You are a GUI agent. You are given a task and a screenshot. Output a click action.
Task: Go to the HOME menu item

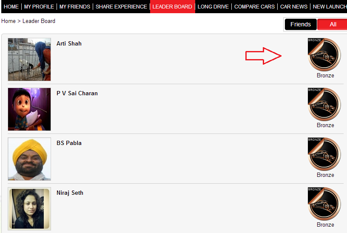(x=11, y=7)
